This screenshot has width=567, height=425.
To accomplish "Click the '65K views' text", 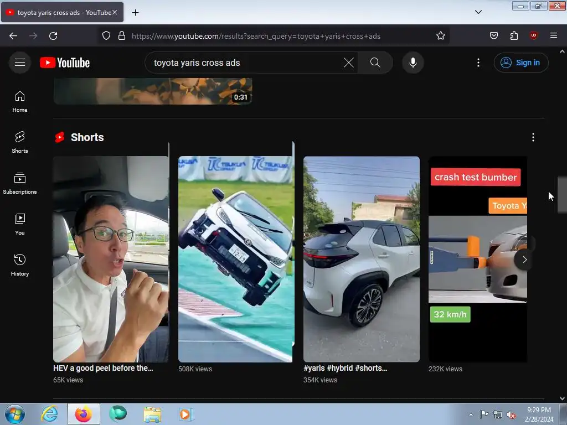I will pos(68,380).
